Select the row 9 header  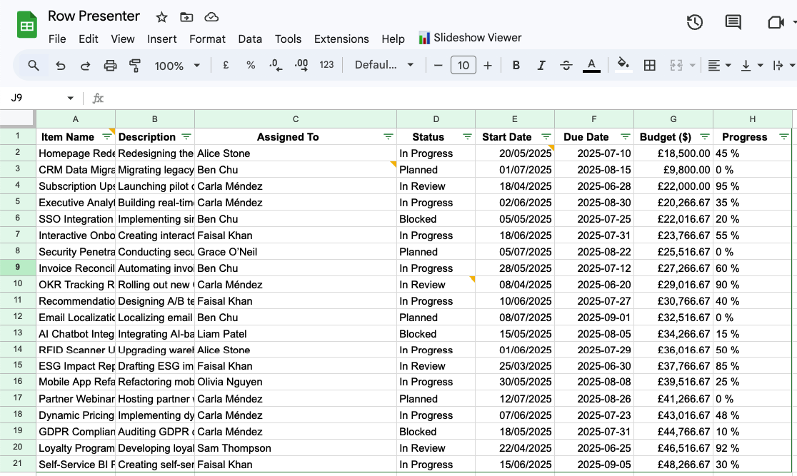point(18,268)
